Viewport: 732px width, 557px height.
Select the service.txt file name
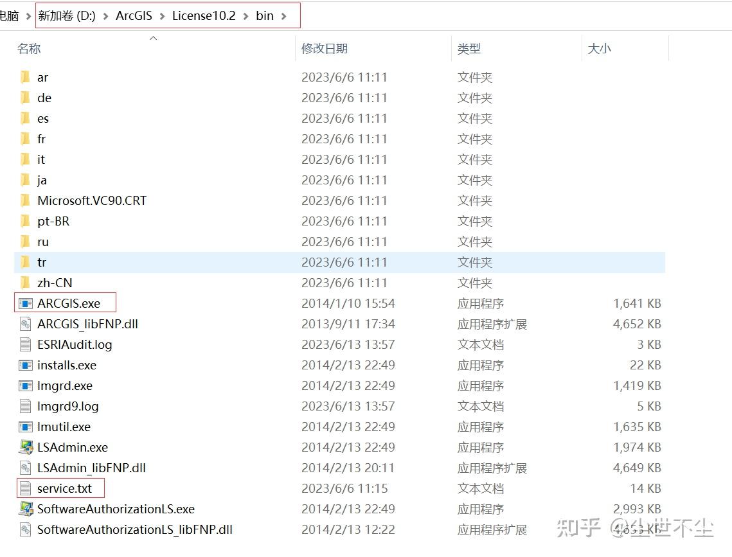coord(64,488)
